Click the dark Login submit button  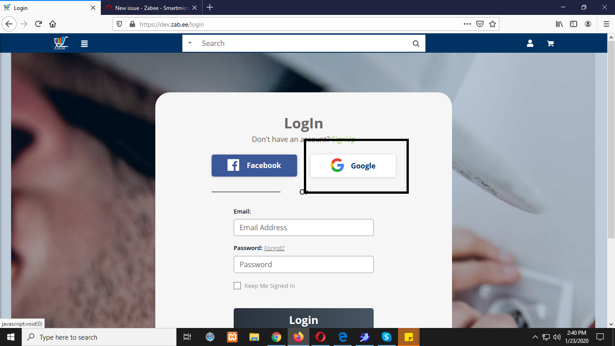point(303,319)
